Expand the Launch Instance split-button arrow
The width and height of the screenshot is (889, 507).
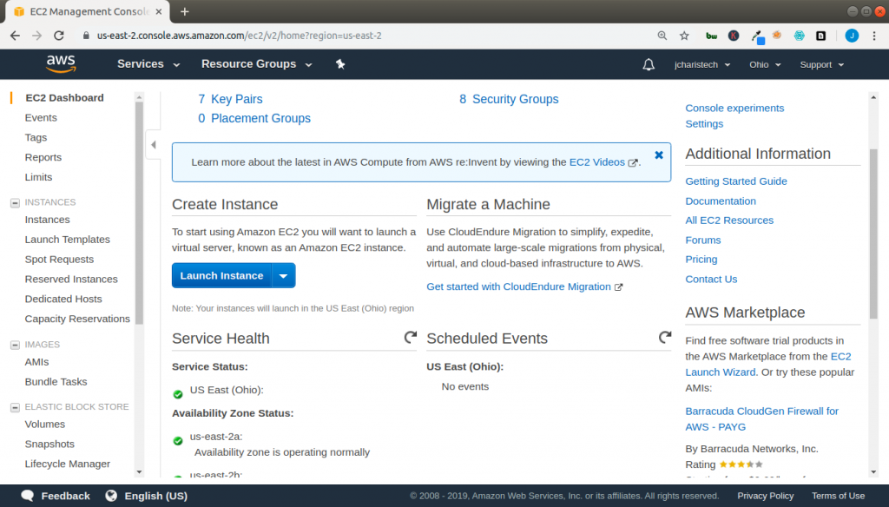pos(283,275)
